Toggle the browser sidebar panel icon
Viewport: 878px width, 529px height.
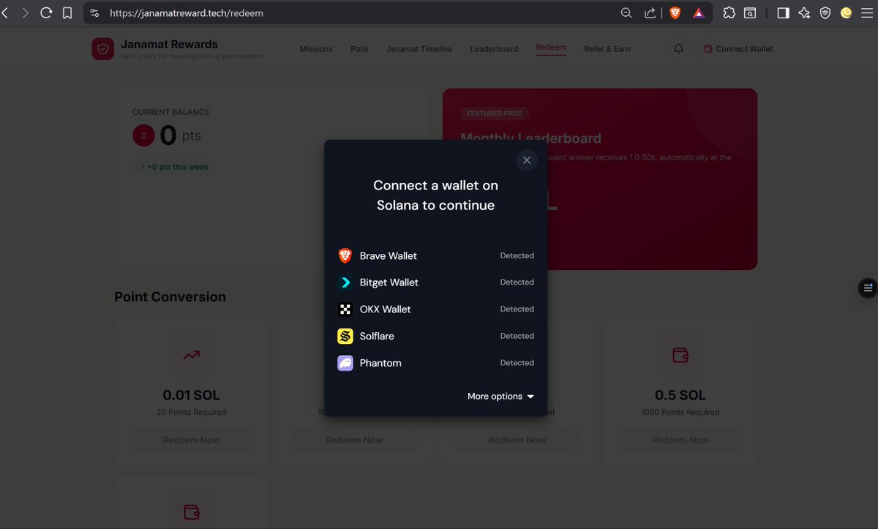[x=783, y=13]
